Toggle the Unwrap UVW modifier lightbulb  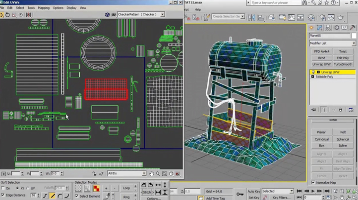pos(313,72)
